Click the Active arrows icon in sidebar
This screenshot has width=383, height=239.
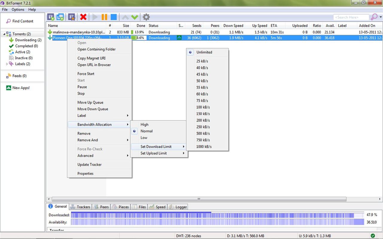click(x=11, y=52)
